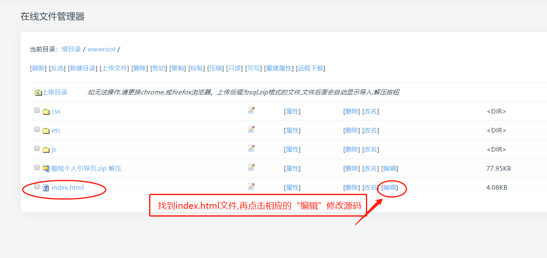
Task: Expand the etc folder entry
Action: [x=56, y=130]
